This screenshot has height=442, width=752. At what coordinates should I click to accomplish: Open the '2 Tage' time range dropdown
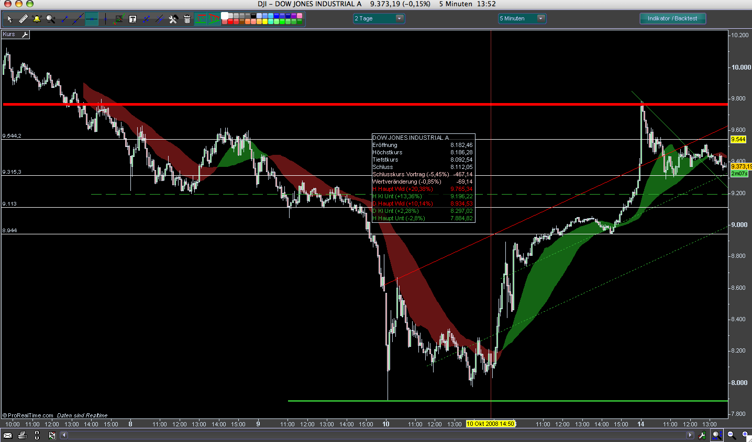379,19
